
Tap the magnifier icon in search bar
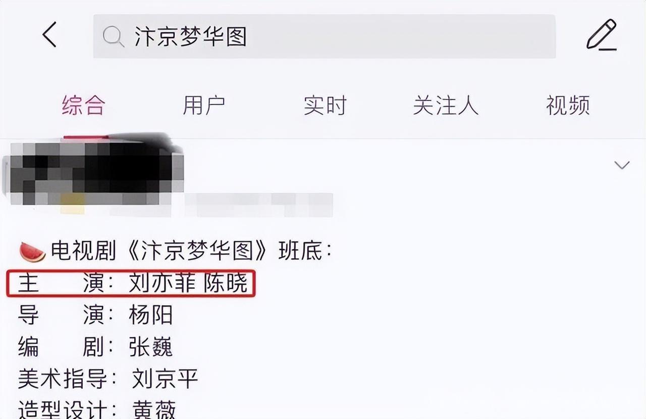pos(113,36)
